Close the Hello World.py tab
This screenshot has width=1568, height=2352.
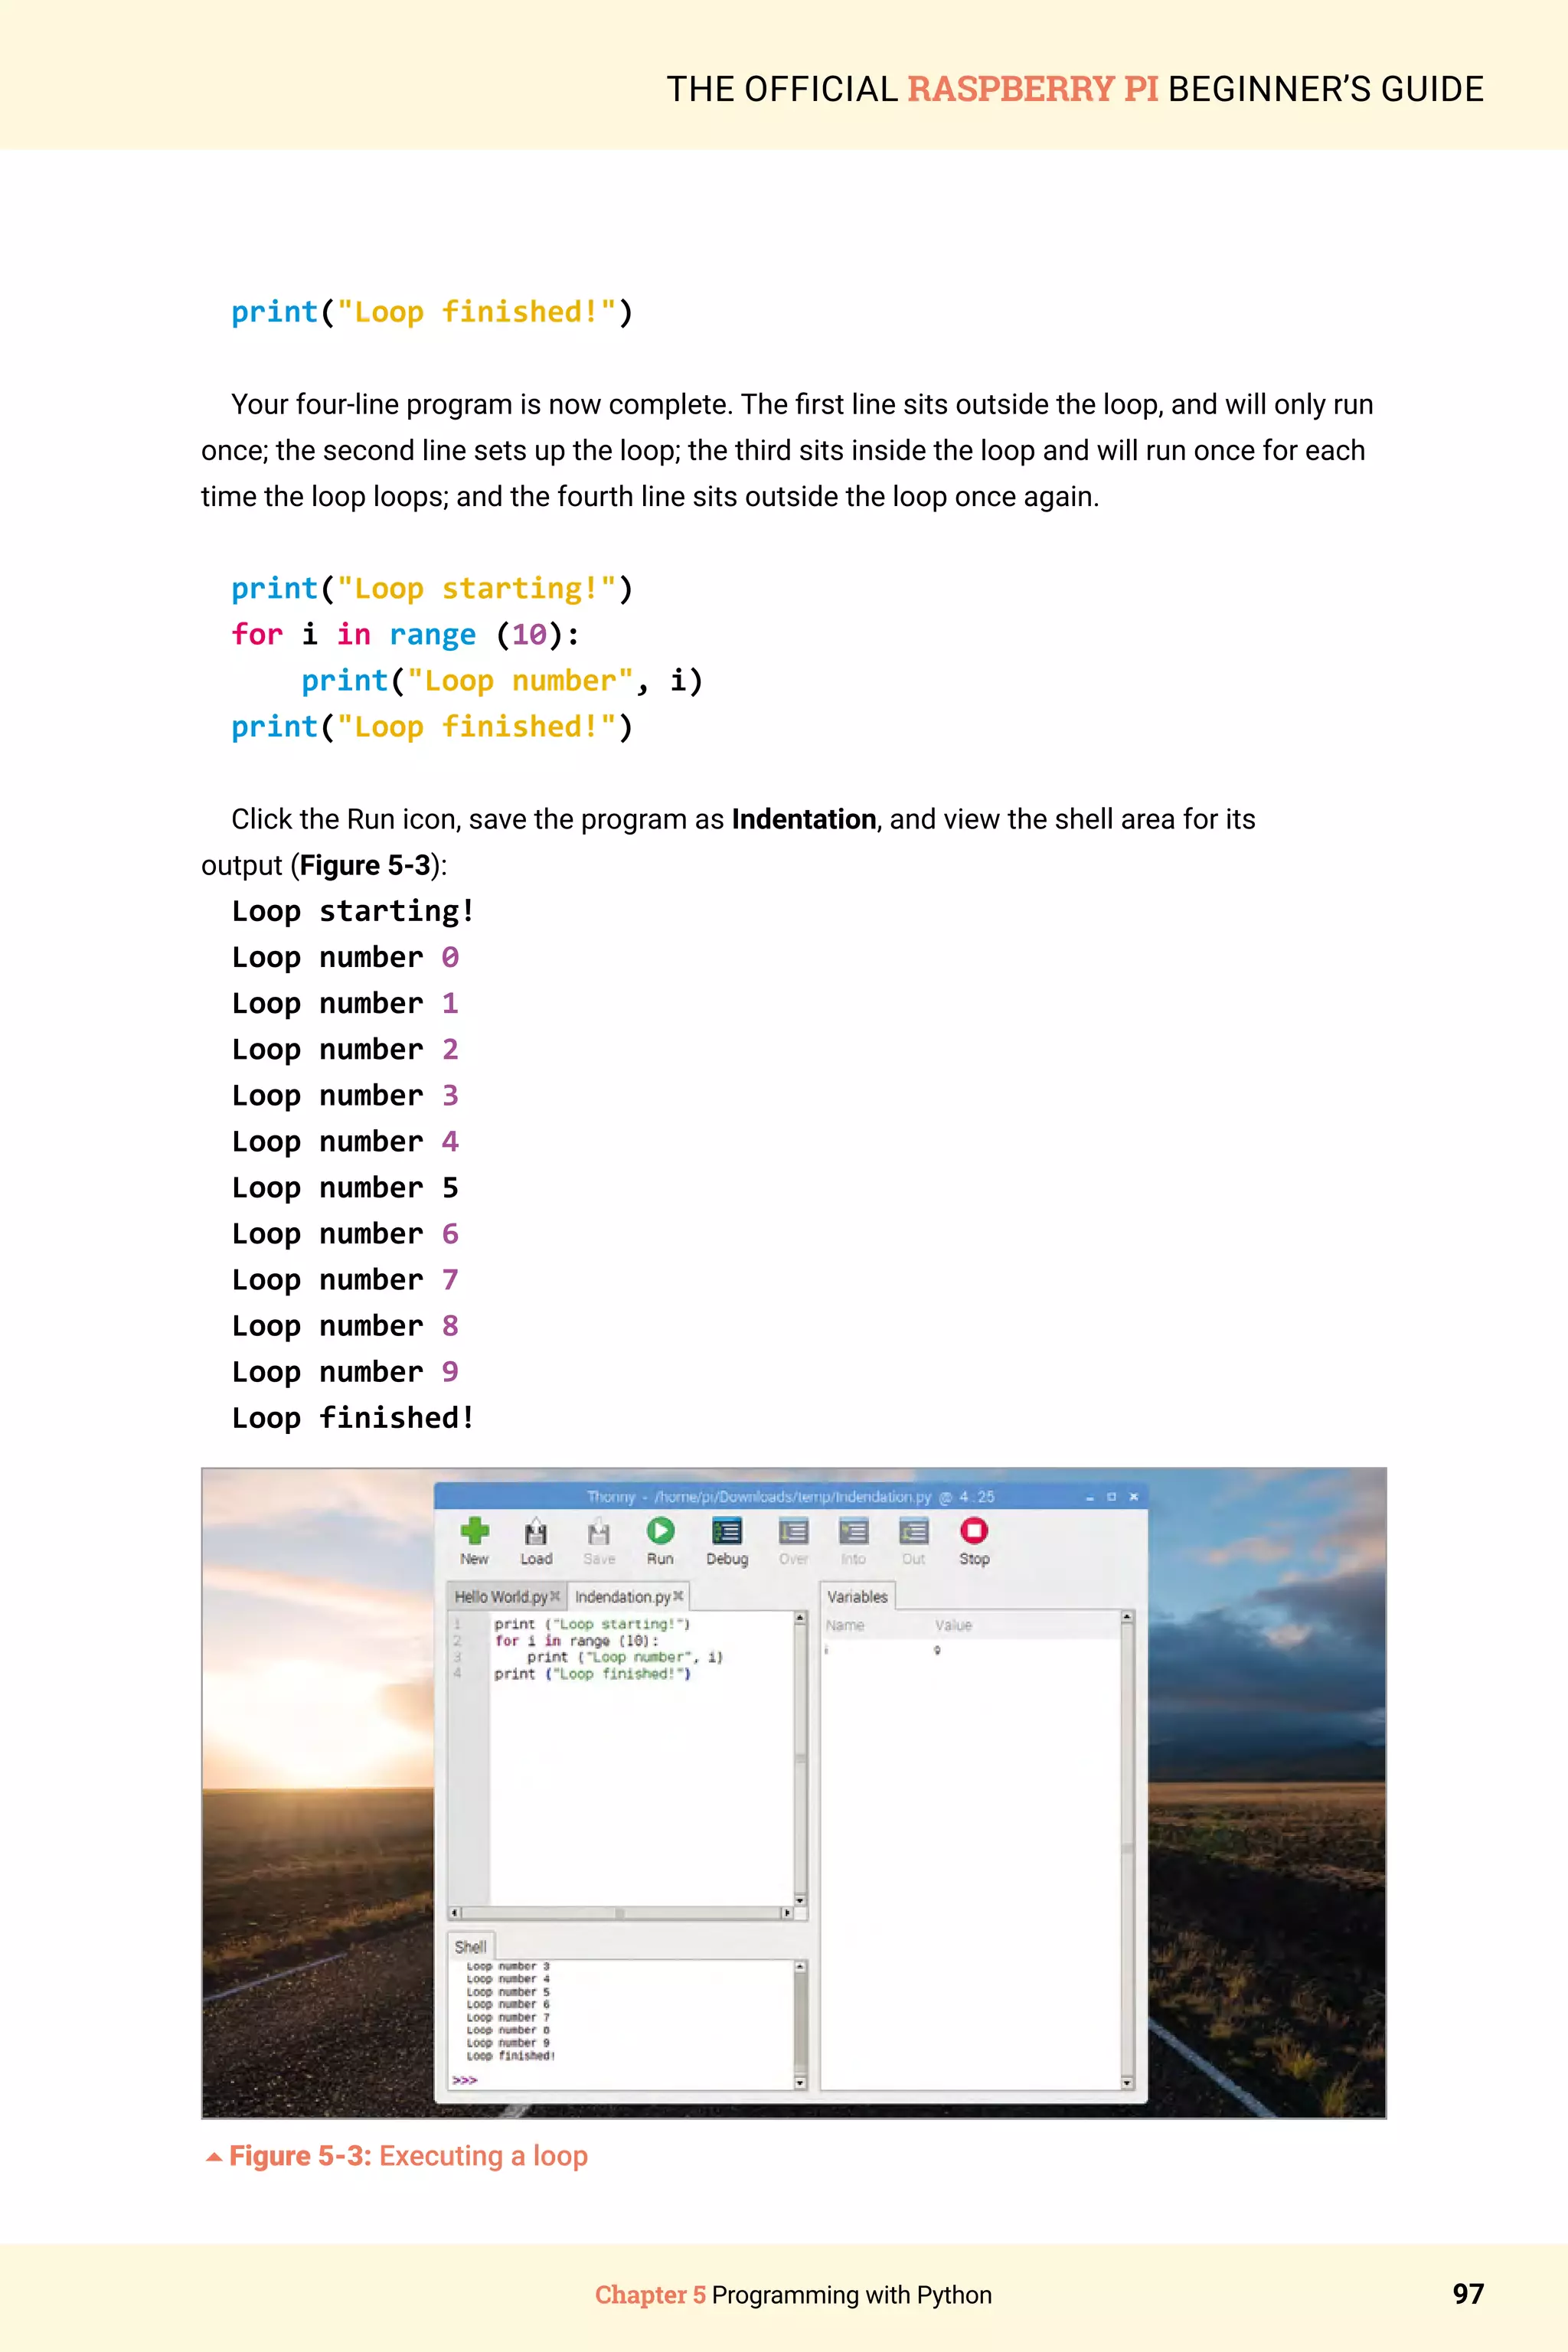[555, 1596]
